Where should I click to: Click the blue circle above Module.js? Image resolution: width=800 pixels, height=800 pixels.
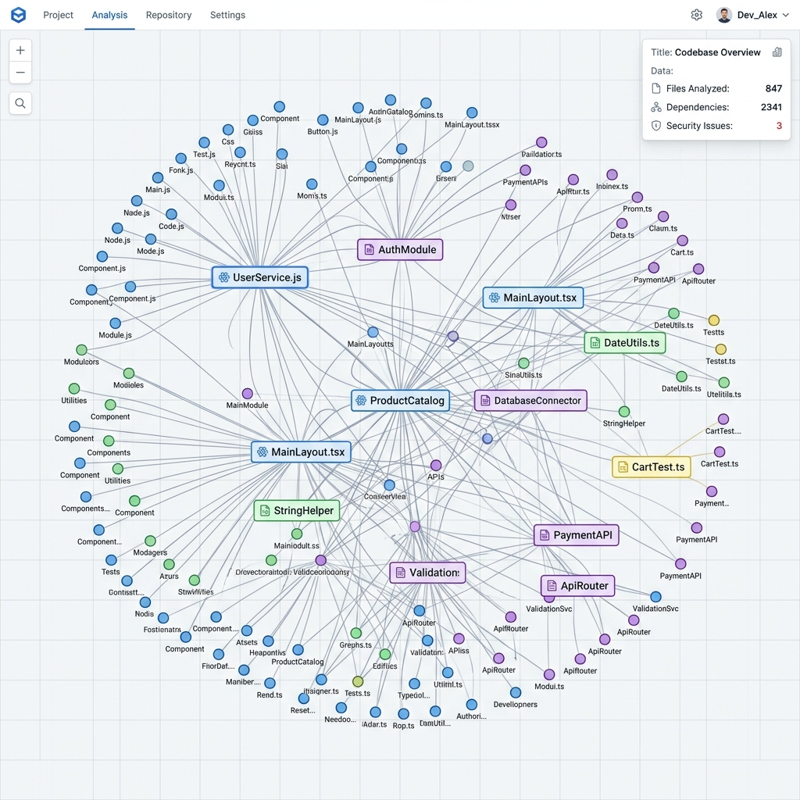[x=116, y=323]
